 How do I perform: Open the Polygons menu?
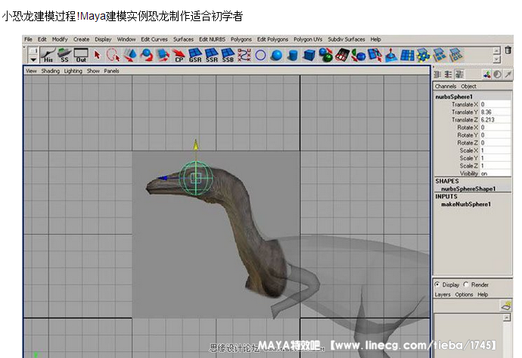241,39
